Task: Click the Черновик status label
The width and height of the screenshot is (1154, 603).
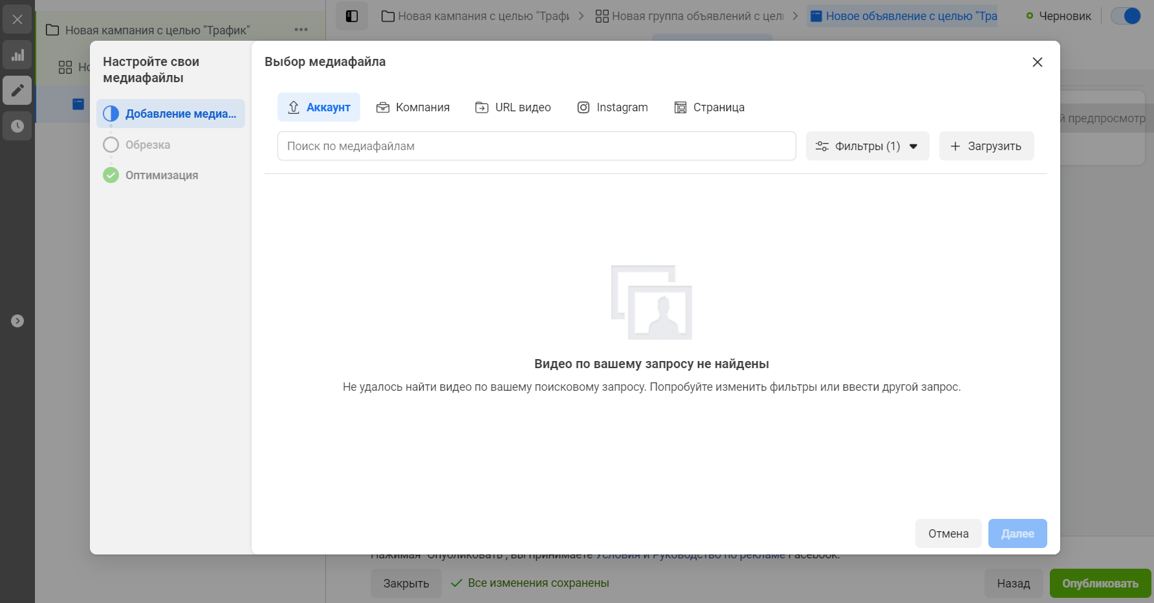Action: (x=1065, y=16)
